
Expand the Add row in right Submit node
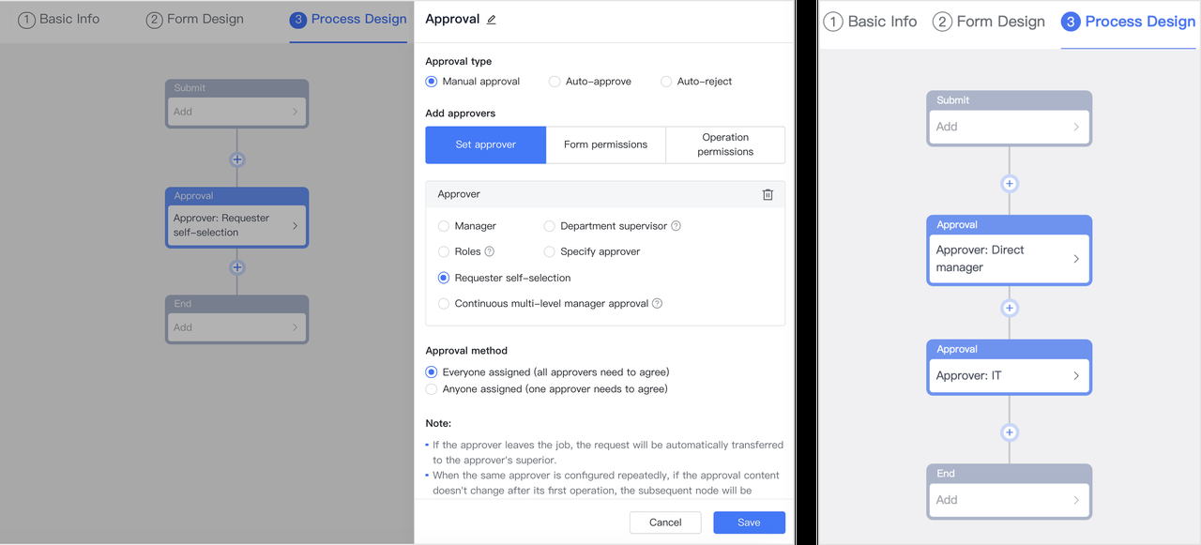coord(1075,127)
